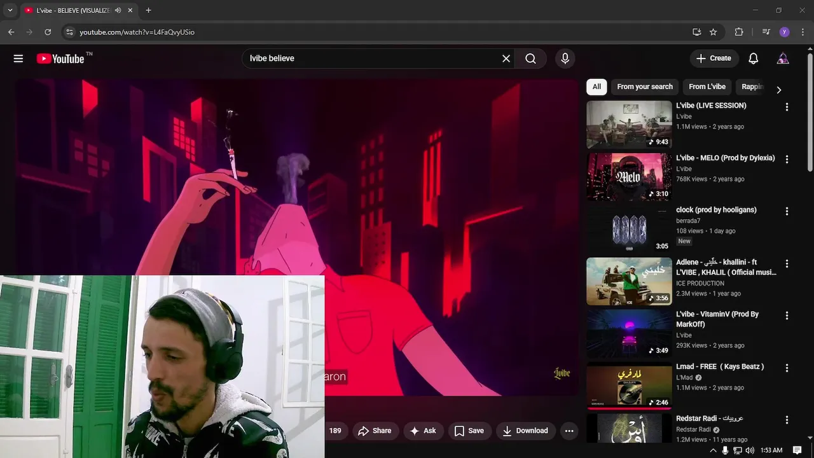Reload the page in the browser

[48, 32]
